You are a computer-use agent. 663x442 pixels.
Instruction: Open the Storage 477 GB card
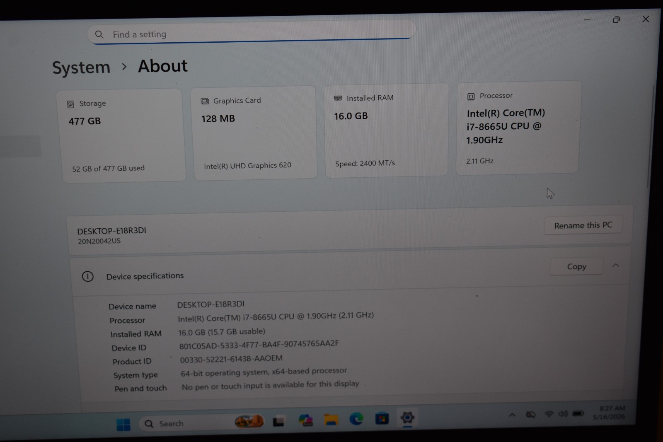(x=122, y=135)
